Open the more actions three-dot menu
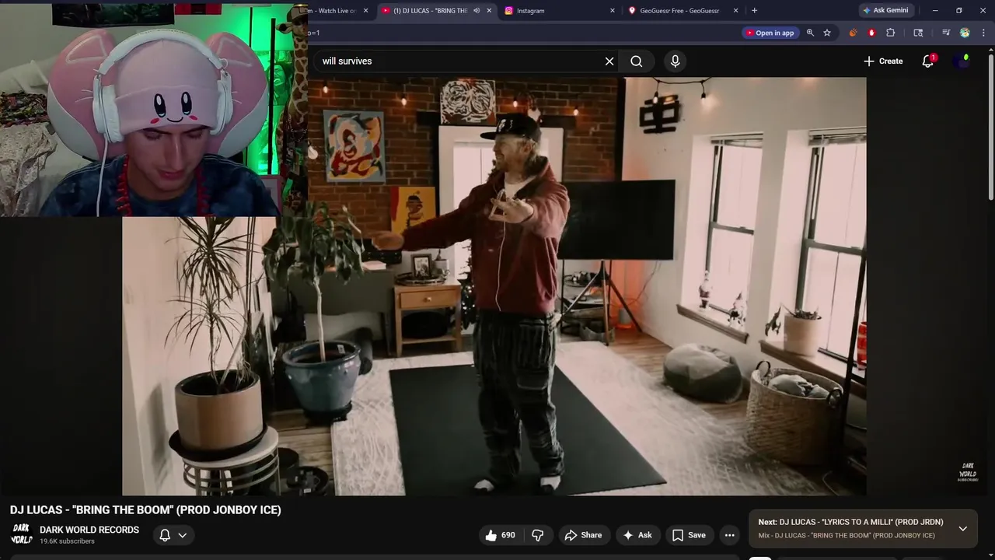 pos(729,535)
